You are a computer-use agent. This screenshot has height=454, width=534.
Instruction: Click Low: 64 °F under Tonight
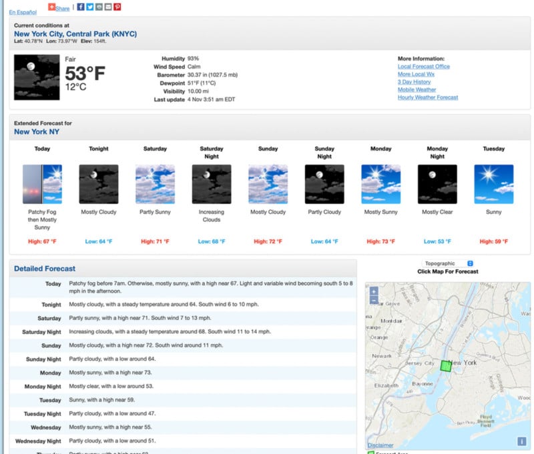[x=99, y=241]
